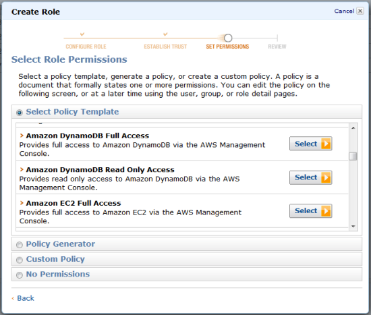Expand Amazon EC2 Full Access chevron

[22, 203]
